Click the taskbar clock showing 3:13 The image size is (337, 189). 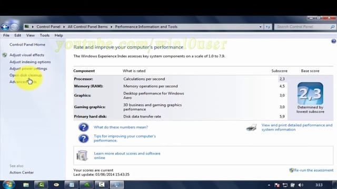click(x=319, y=185)
